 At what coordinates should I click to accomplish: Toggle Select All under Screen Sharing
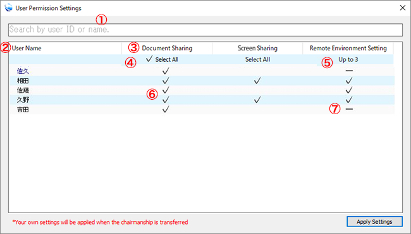point(257,59)
